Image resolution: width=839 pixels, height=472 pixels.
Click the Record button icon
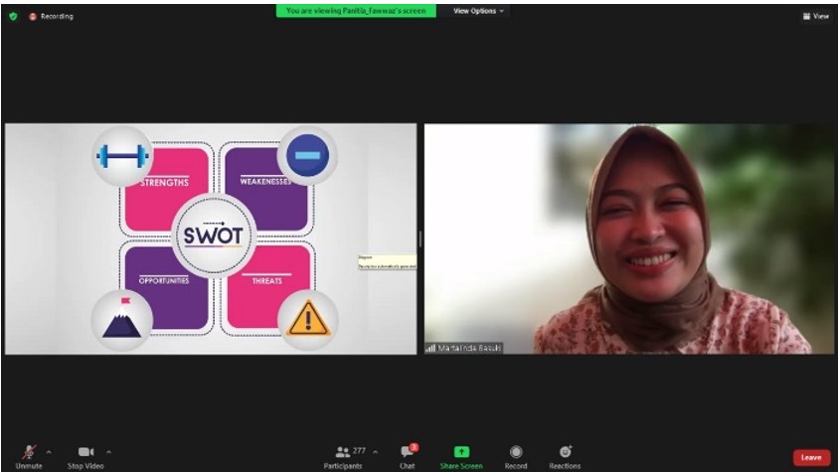pyautogui.click(x=516, y=451)
